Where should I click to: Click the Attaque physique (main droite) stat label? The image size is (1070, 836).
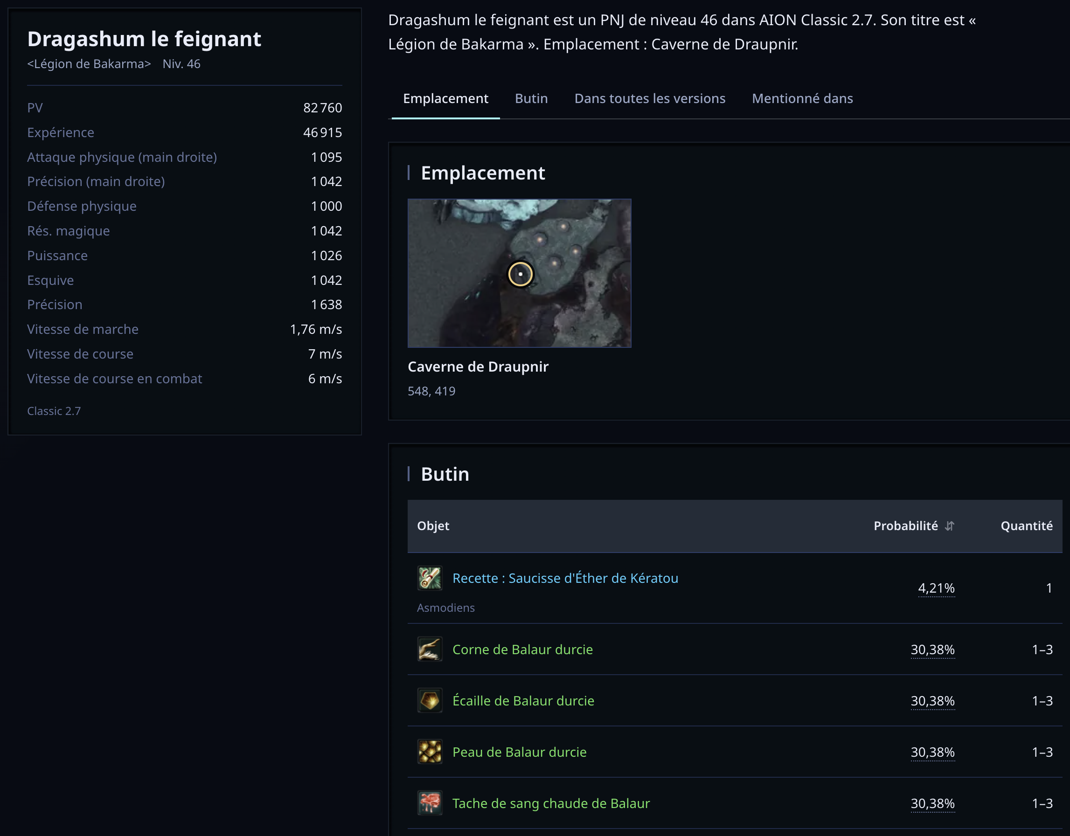122,157
